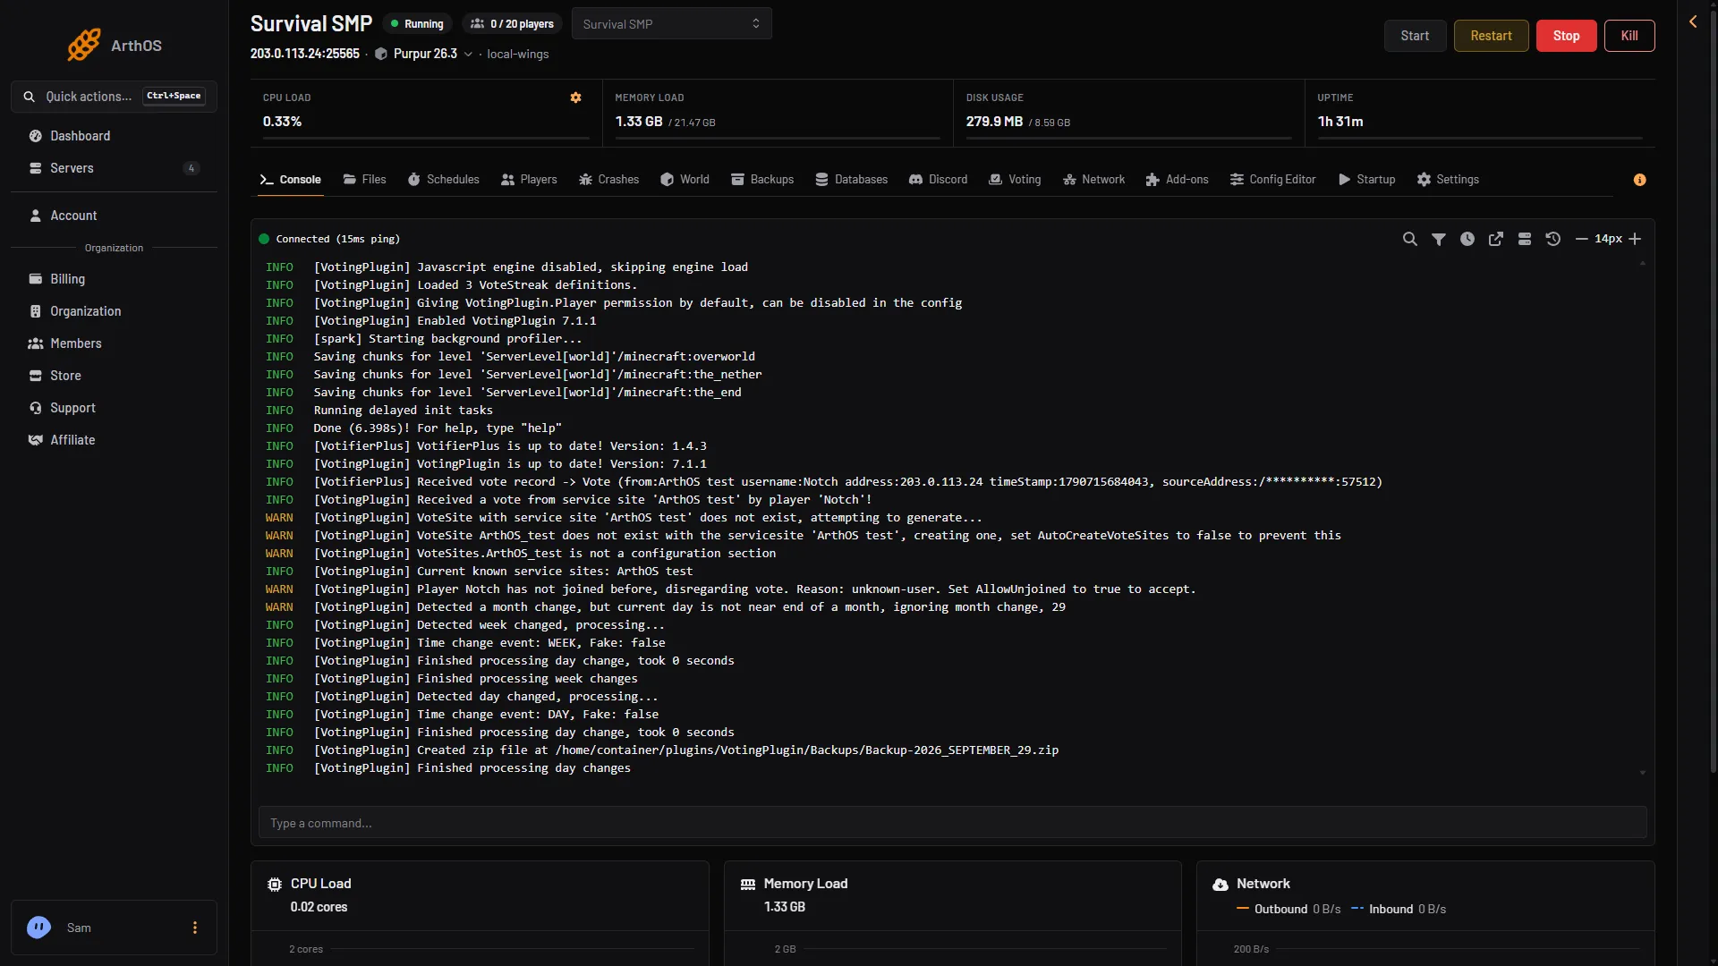Switch to the World tab
The image size is (1718, 966).
point(685,180)
